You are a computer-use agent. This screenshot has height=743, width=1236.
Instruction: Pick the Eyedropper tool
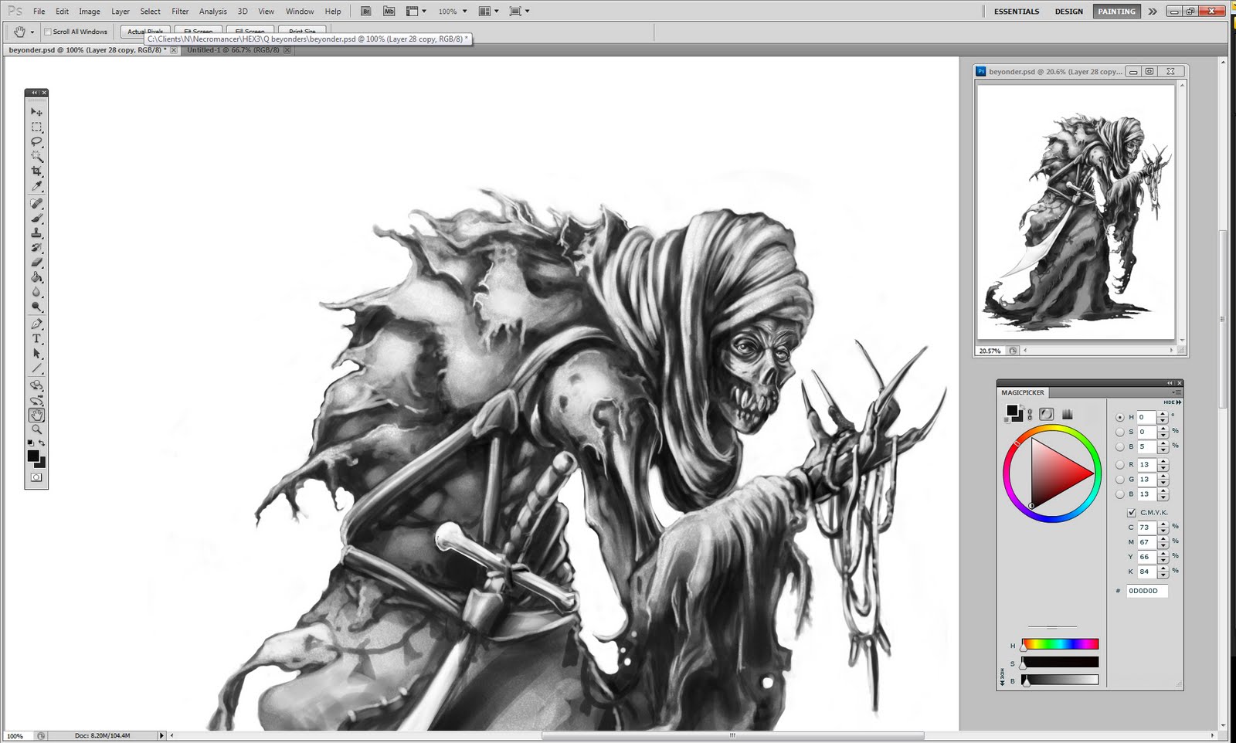[x=36, y=186]
